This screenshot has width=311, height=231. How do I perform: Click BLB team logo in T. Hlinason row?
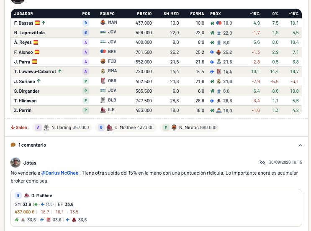click(103, 100)
